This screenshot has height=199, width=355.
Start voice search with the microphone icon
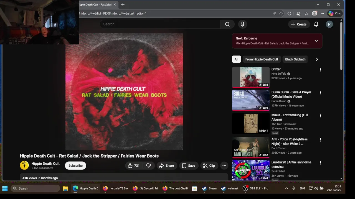coord(243,24)
